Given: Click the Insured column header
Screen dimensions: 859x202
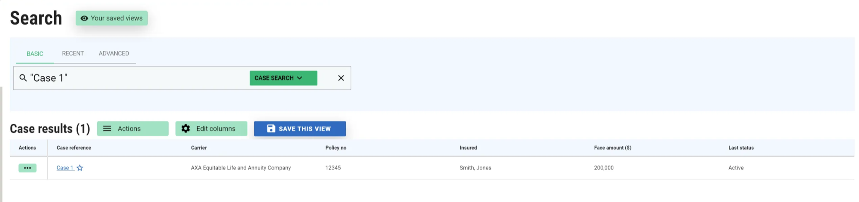Looking at the screenshot, I should [468, 148].
